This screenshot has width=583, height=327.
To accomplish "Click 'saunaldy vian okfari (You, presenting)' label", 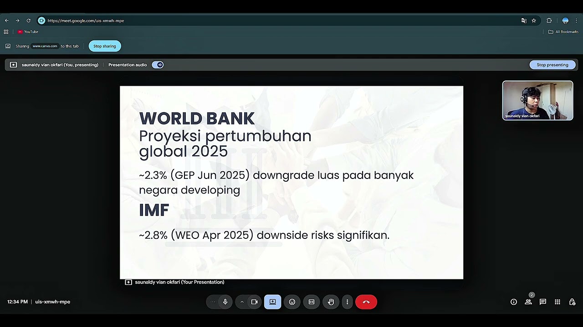I will [60, 65].
